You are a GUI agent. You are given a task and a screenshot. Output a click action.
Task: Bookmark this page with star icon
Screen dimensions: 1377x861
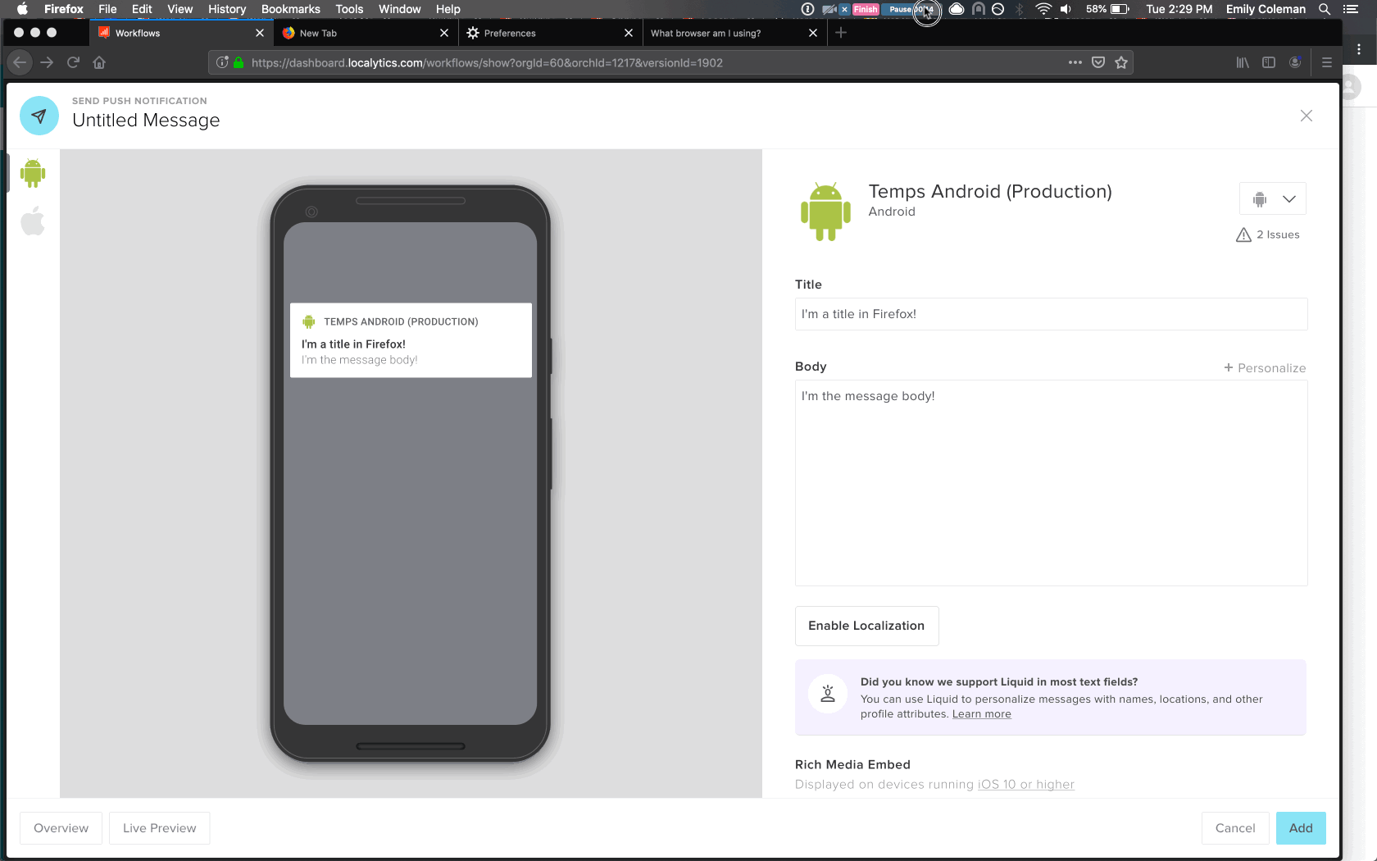(x=1121, y=62)
